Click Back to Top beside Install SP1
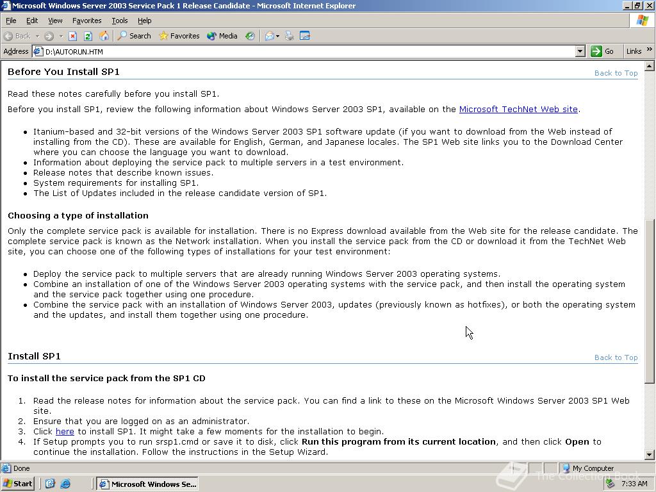Viewport: 656px width, 492px height. [616, 357]
